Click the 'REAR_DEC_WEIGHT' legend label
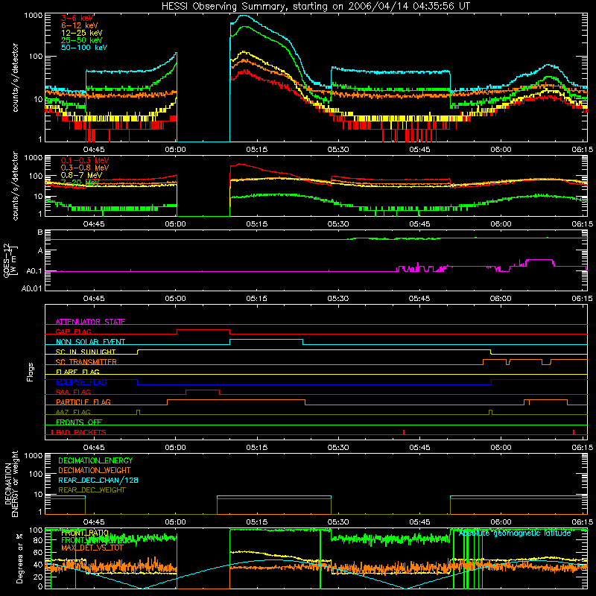 (x=92, y=490)
